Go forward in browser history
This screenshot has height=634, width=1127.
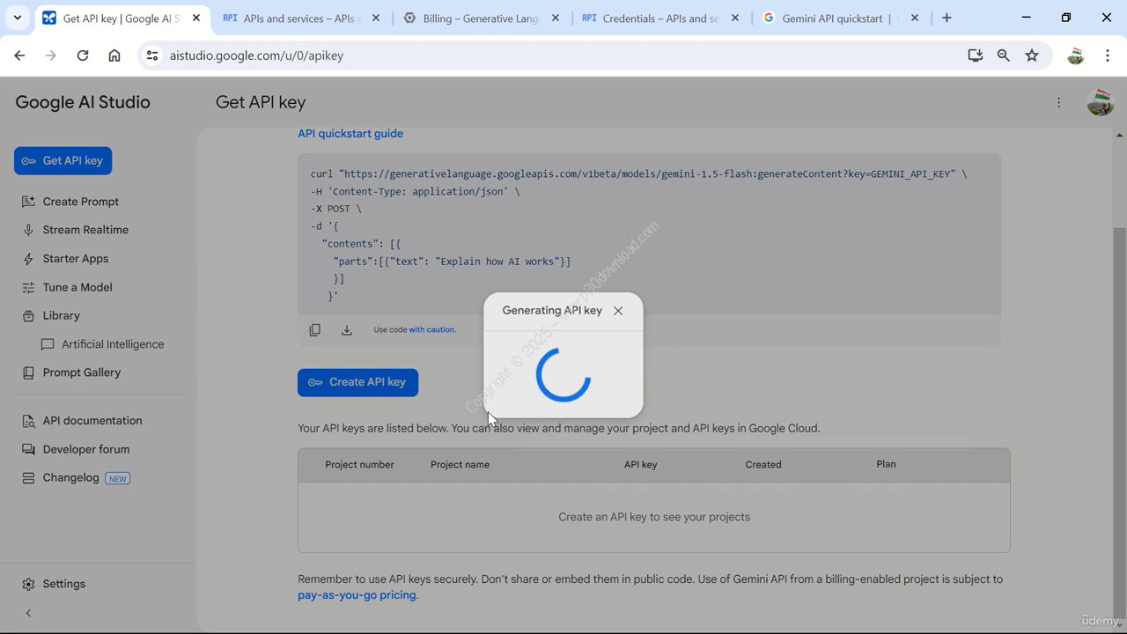tap(51, 55)
